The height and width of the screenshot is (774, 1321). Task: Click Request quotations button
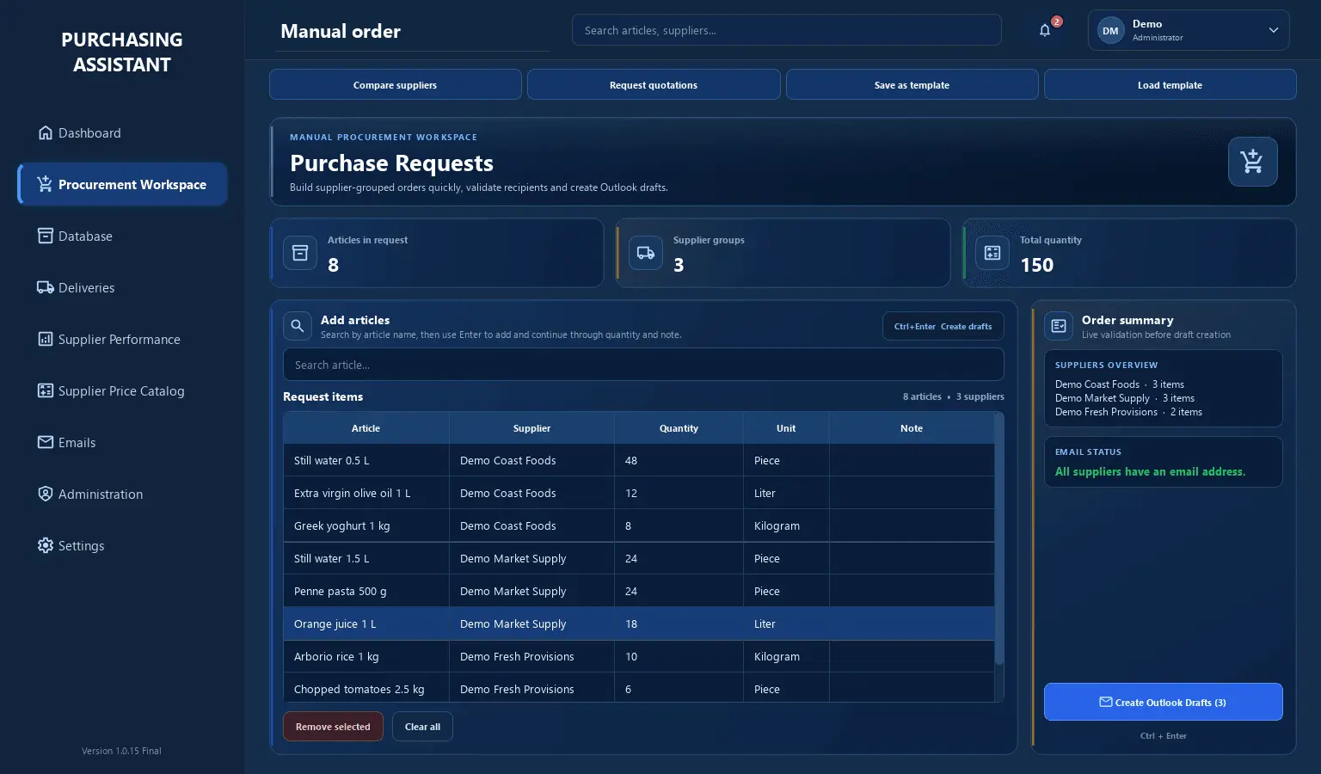pos(654,85)
